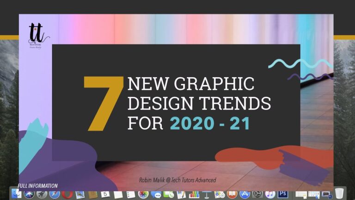The width and height of the screenshot is (355, 200).
Task: Open the orange iBooks icon
Action: tap(232, 194)
